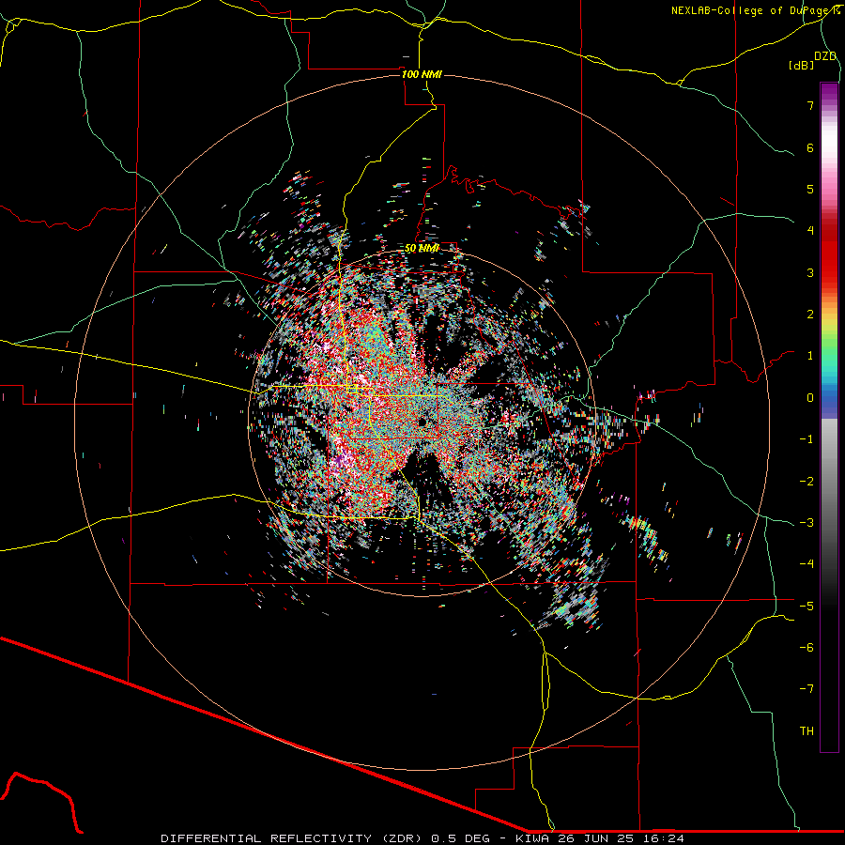Click the 1 tick label on the scale
The height and width of the screenshot is (845, 845).
pyautogui.click(x=810, y=356)
